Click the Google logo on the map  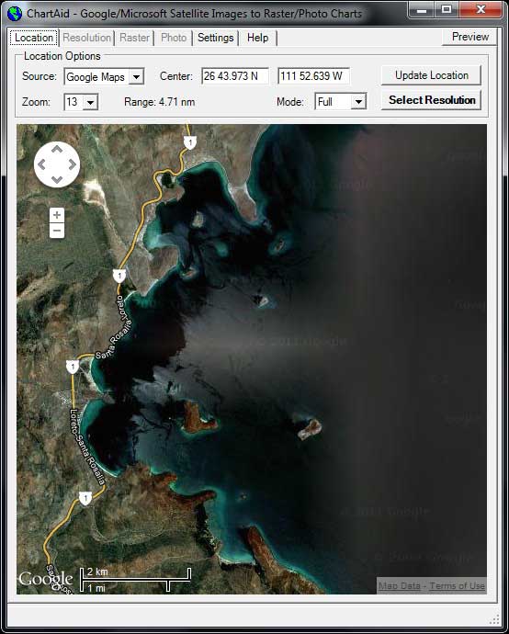point(46,580)
